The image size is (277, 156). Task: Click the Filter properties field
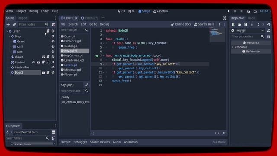(x=248, y=36)
